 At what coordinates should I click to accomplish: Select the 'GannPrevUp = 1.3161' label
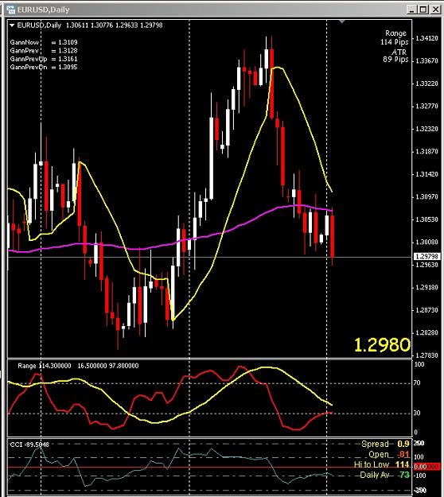coord(44,59)
